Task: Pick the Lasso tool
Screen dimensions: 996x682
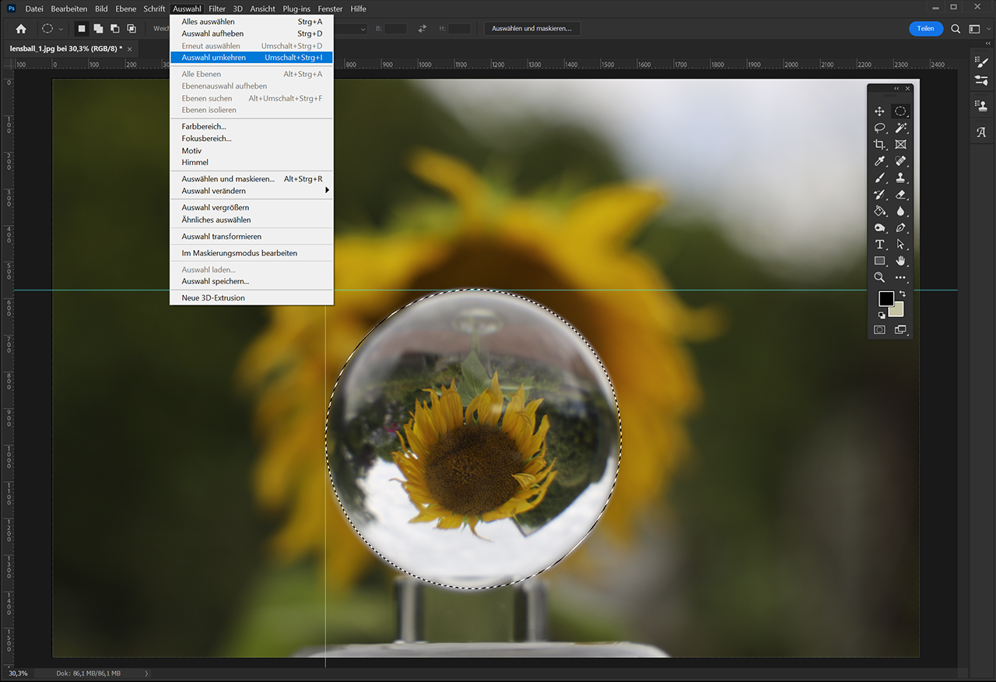Action: pos(879,128)
